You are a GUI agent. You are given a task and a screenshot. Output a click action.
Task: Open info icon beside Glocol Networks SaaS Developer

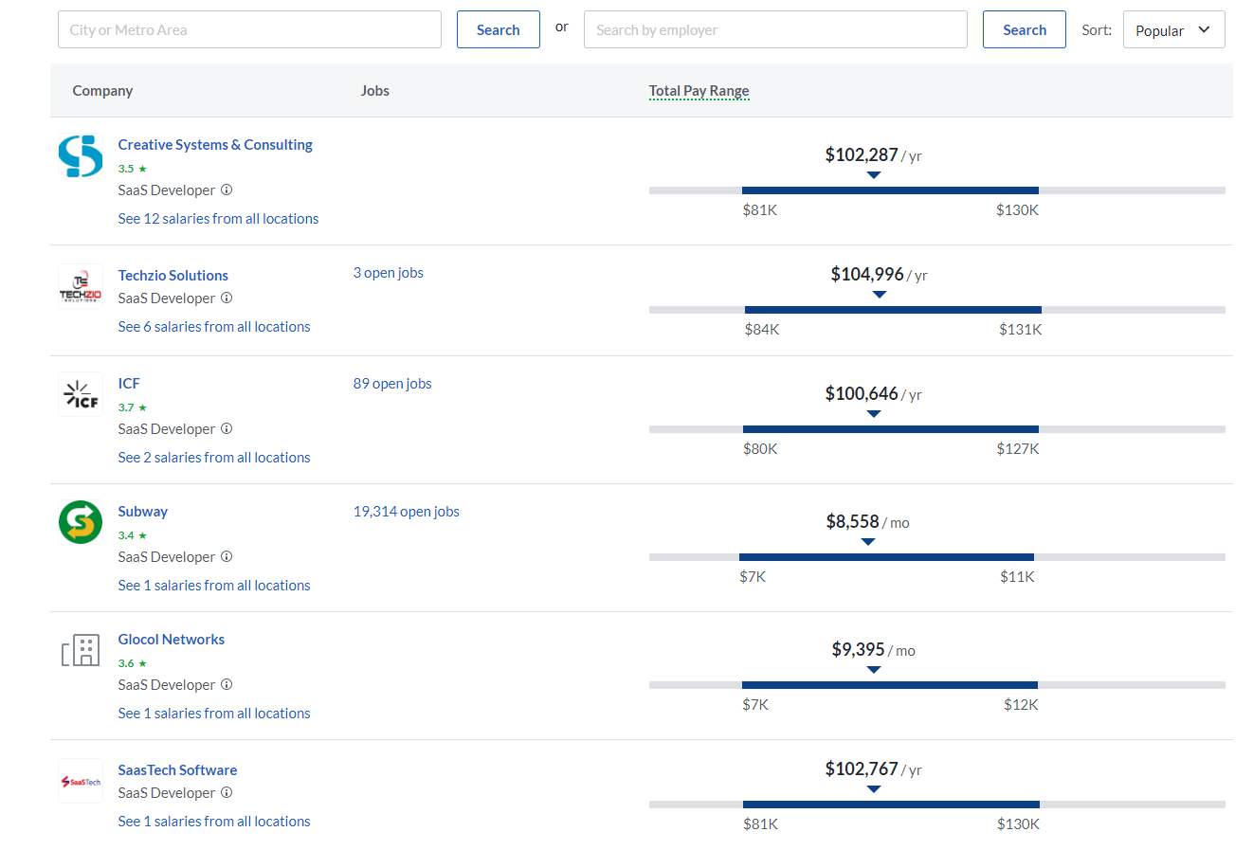point(227,684)
